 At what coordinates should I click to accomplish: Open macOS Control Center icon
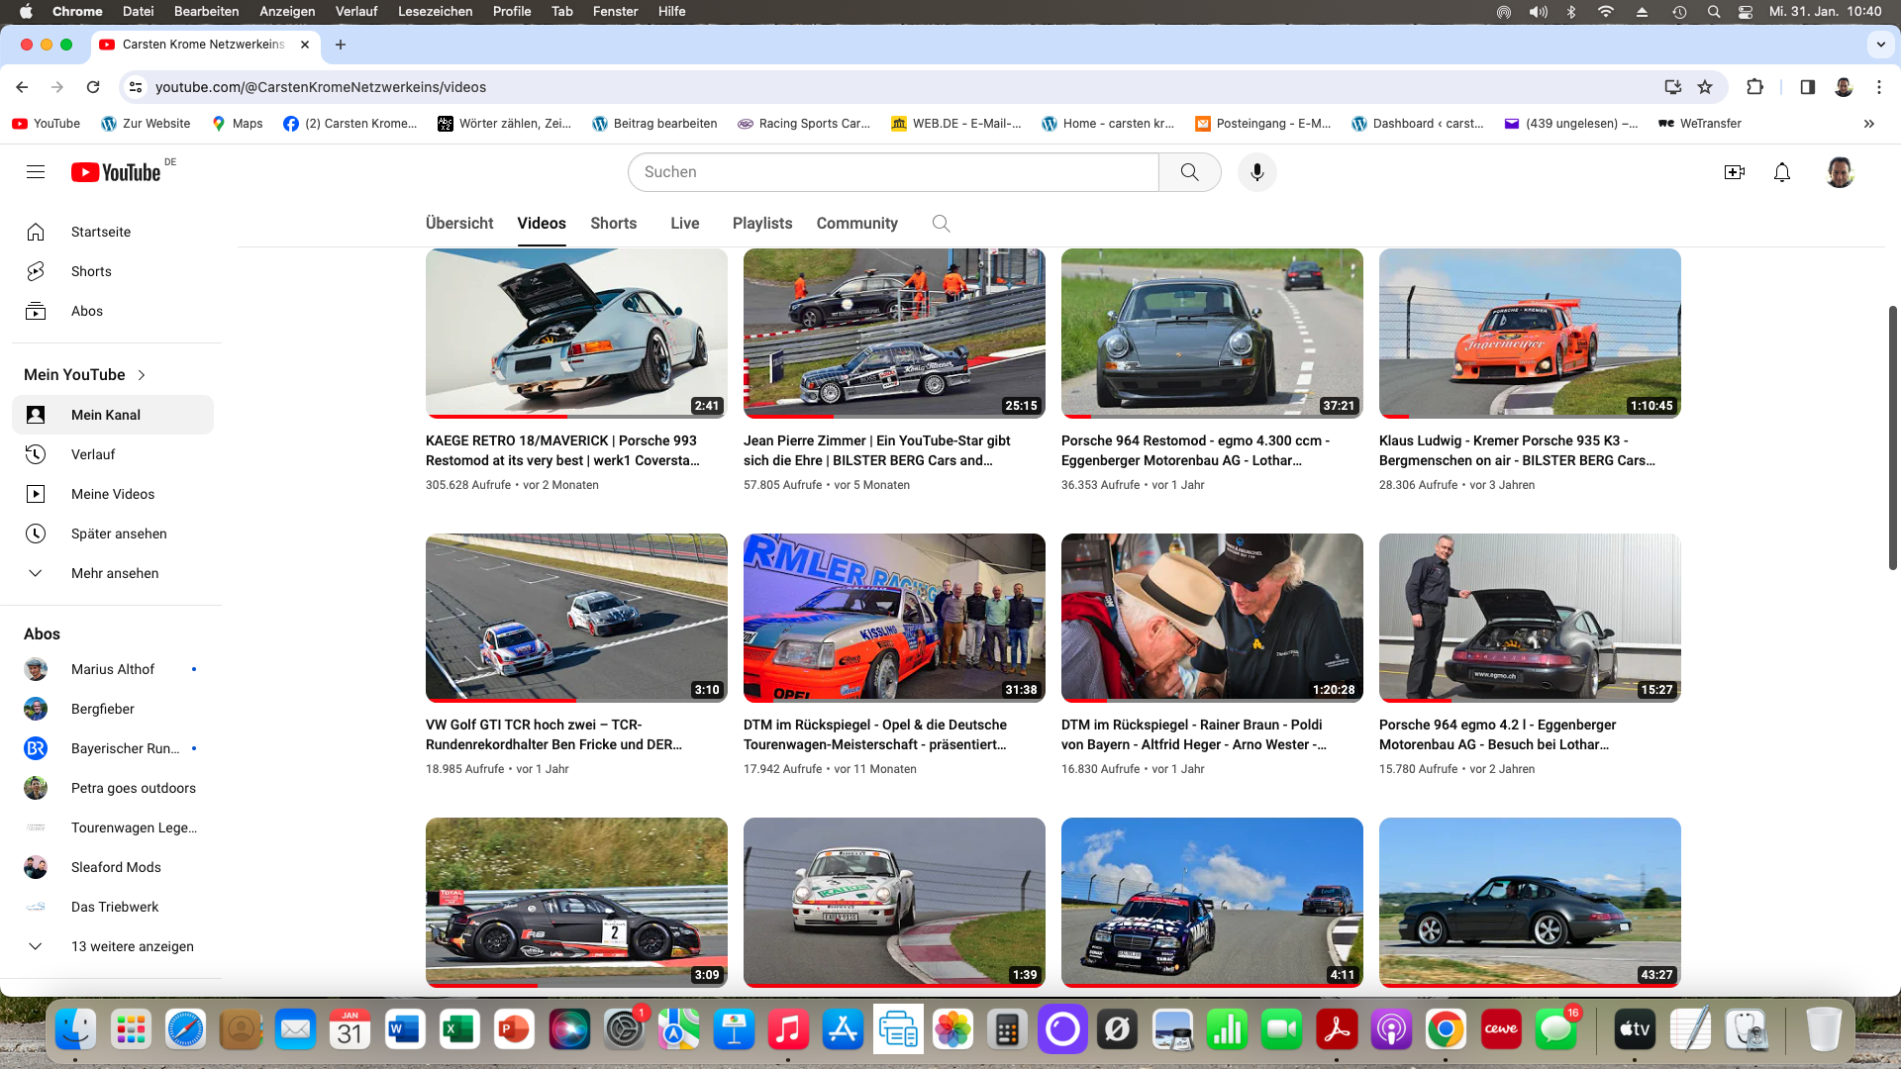pyautogui.click(x=1746, y=12)
